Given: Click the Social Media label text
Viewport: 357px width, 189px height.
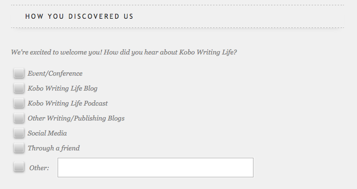Looking at the screenshot, I should pos(47,133).
